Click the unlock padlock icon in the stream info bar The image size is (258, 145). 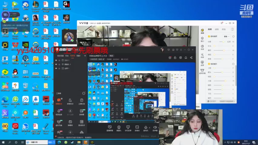coord(175,58)
